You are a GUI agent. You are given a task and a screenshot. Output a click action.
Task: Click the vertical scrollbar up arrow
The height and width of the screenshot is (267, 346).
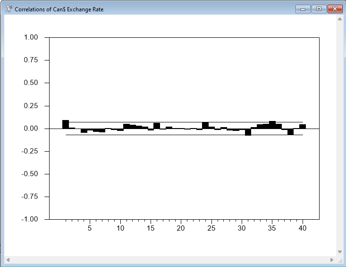(339, 19)
